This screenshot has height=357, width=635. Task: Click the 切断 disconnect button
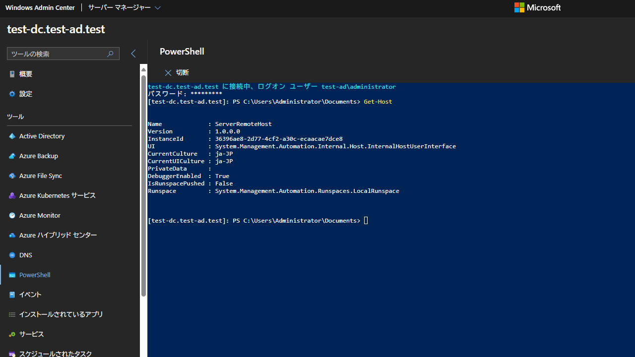tap(177, 73)
